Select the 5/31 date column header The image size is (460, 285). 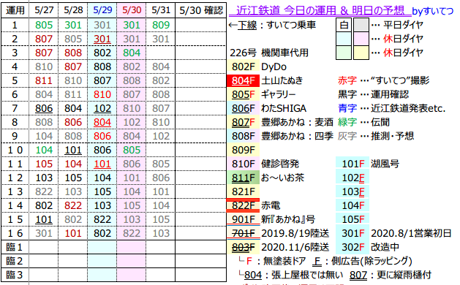[161, 10]
